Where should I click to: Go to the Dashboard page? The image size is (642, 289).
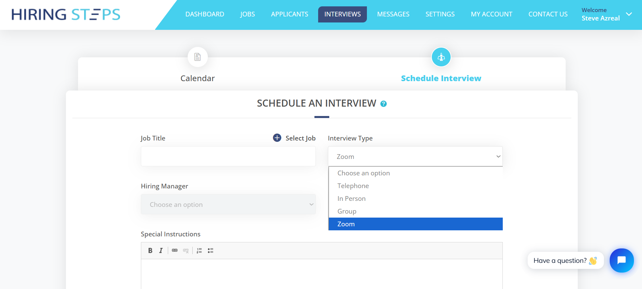204,14
